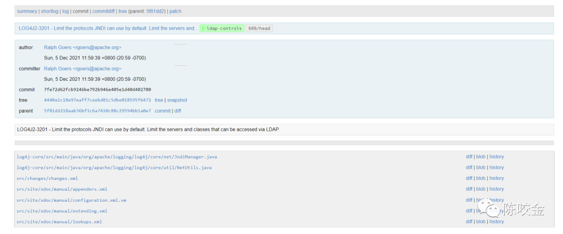The width and height of the screenshot is (563, 234).
Task: Open the blob for changes.xml
Action: (481, 178)
